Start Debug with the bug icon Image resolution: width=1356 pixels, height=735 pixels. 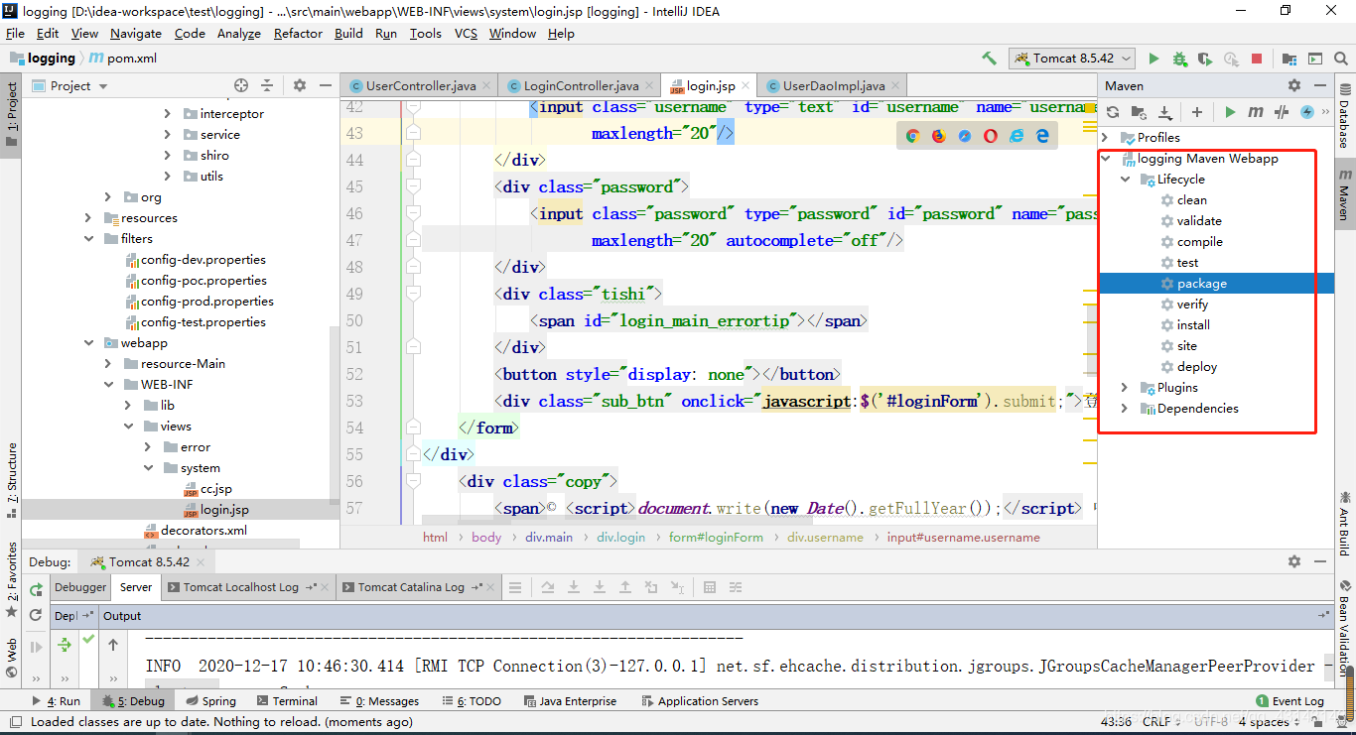coord(1179,59)
